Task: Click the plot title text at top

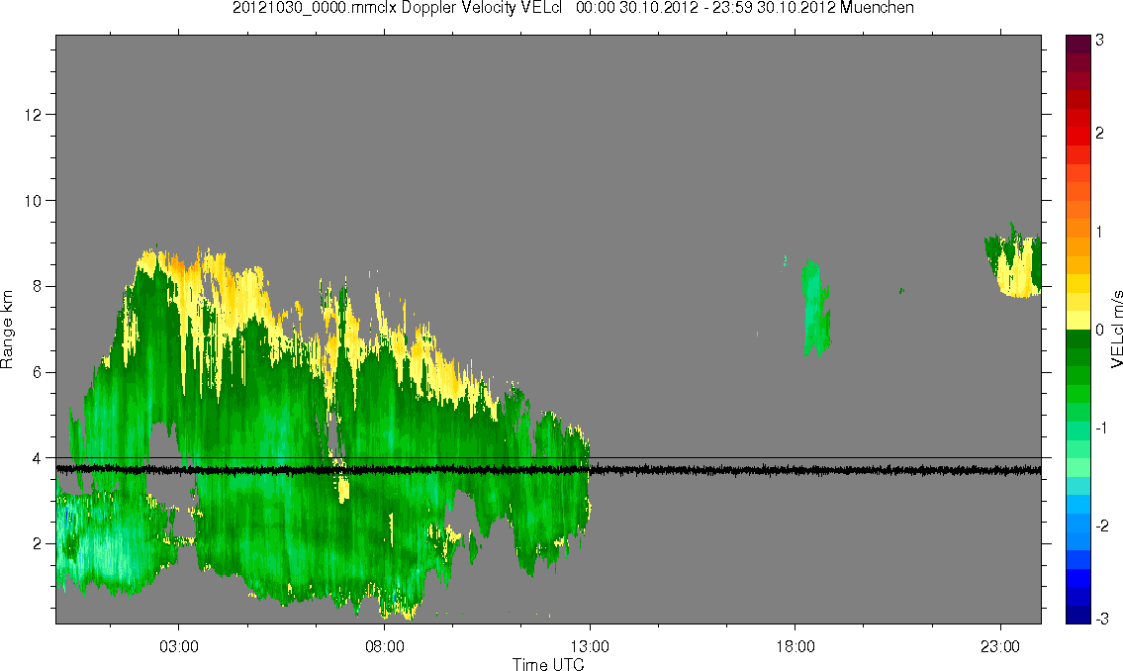Action: click(x=573, y=8)
